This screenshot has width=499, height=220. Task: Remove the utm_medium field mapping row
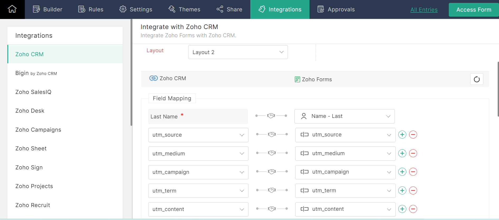pos(413,153)
